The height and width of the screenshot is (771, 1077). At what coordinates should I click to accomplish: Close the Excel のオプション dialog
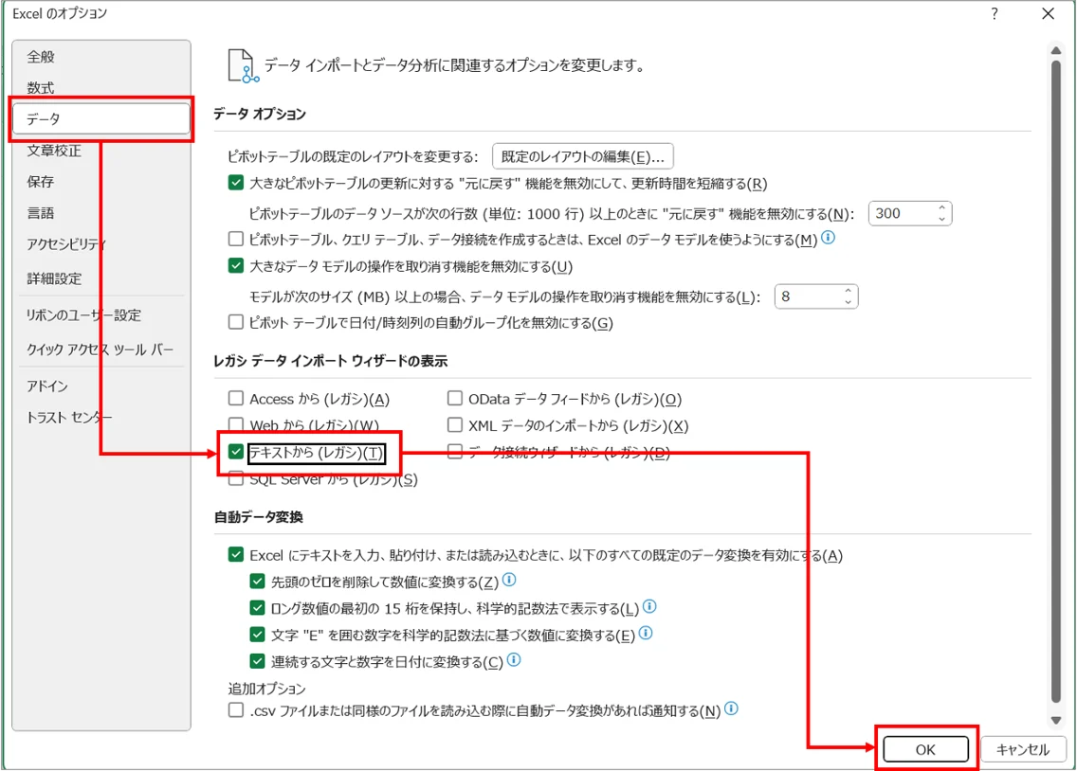point(1048,13)
